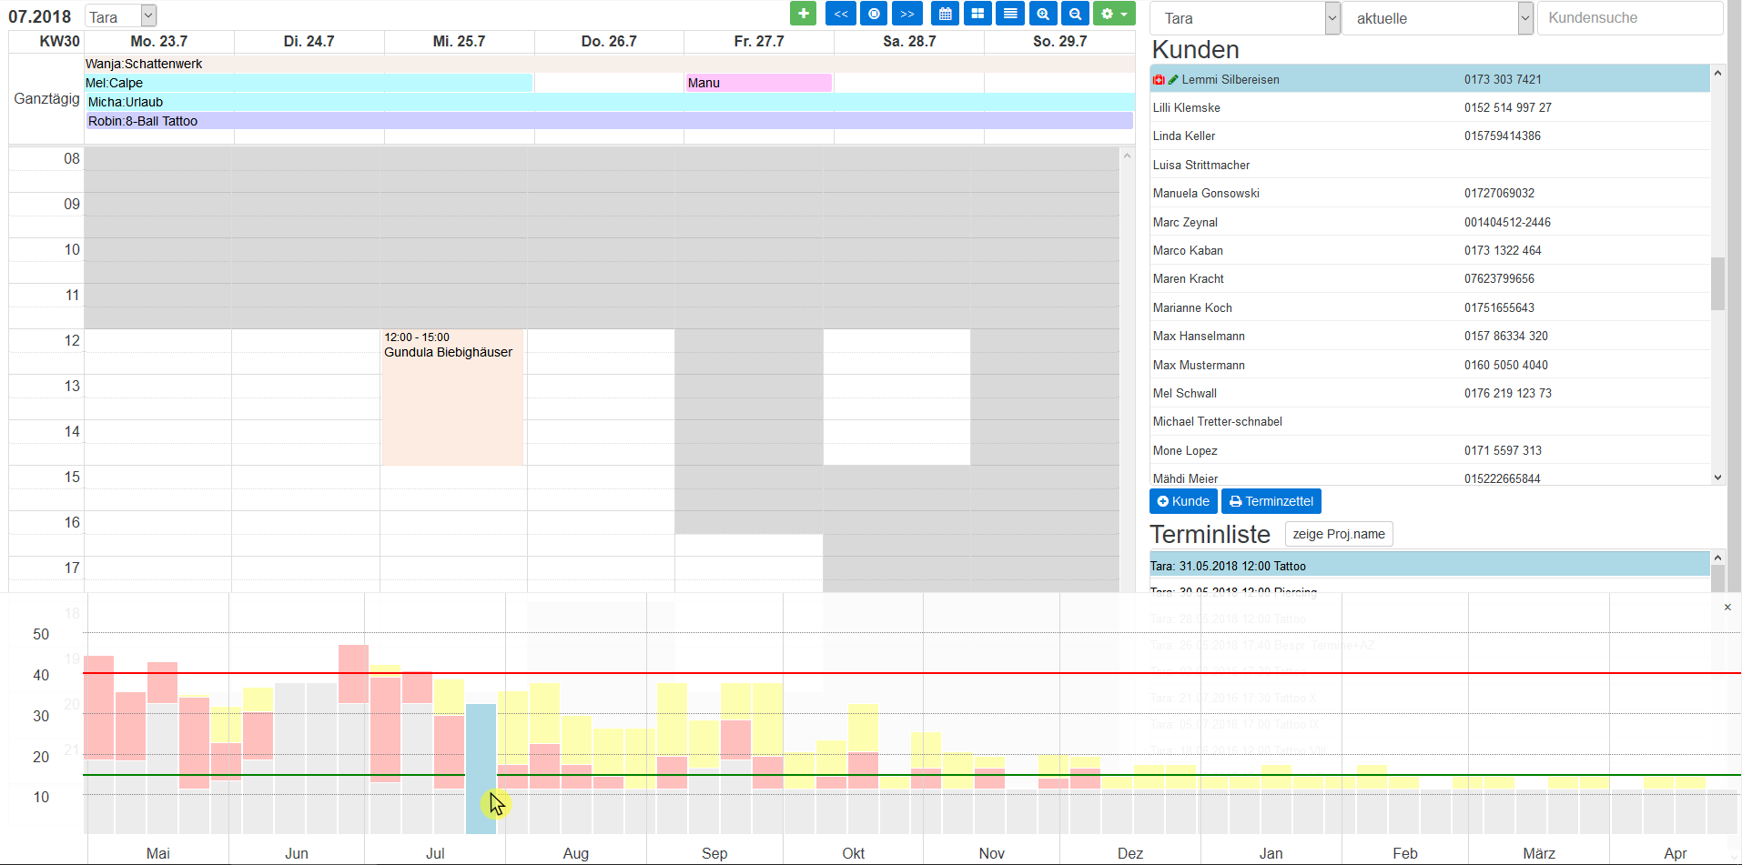Screen dimensions: 1742x865
Task: Select customer Mone Lopez
Action: tap(1430, 450)
